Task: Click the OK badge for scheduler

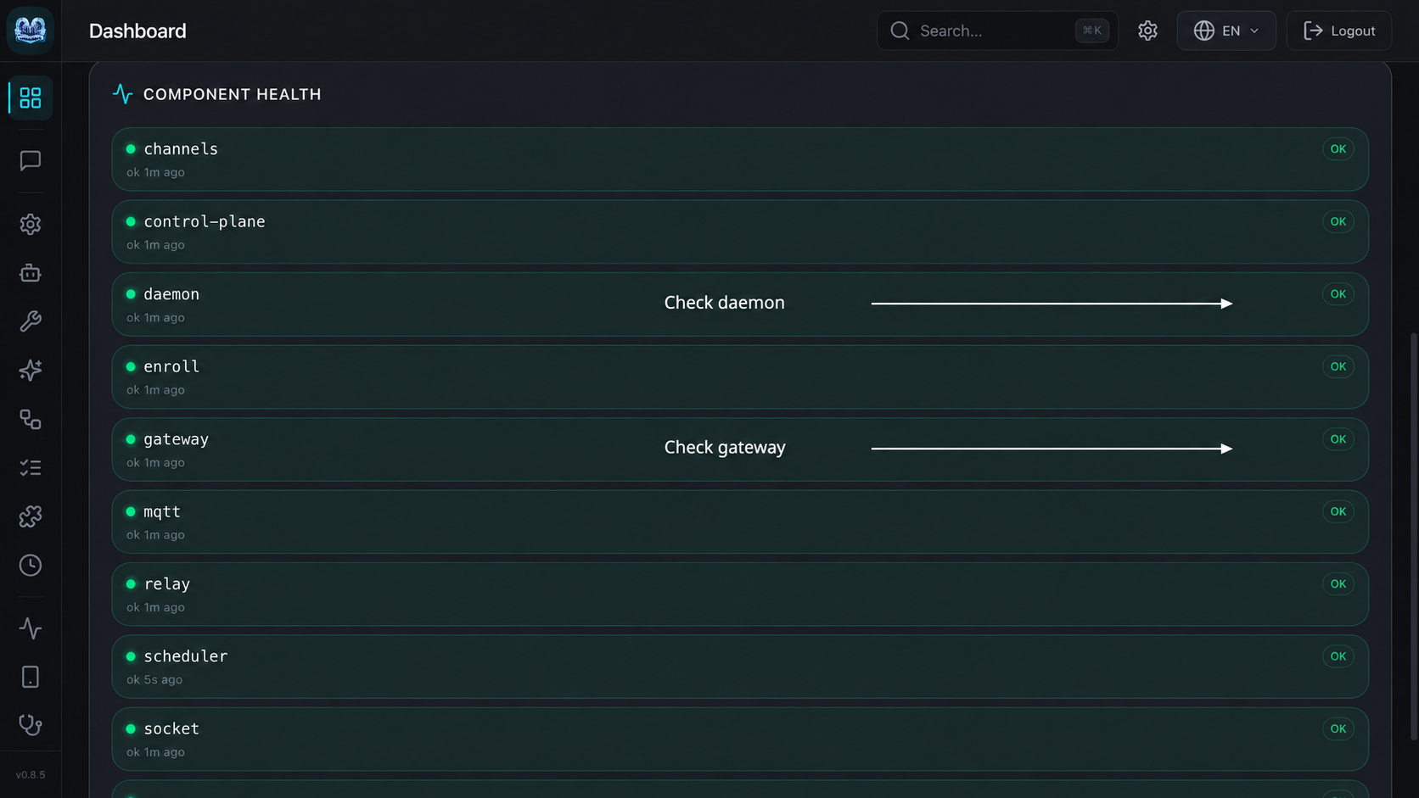Action: 1338,656
